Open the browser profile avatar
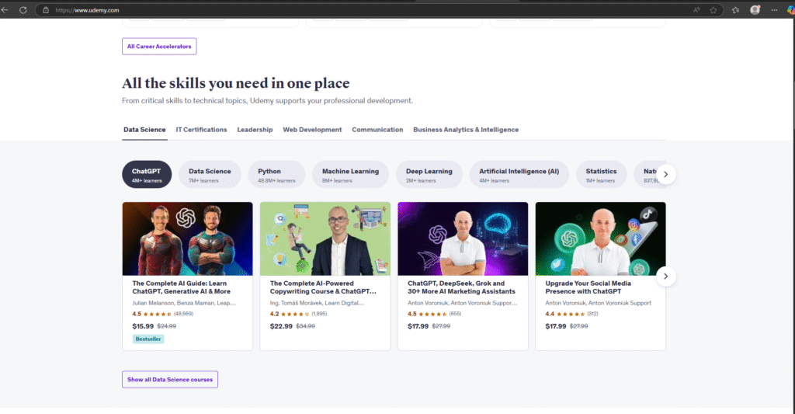 755,10
